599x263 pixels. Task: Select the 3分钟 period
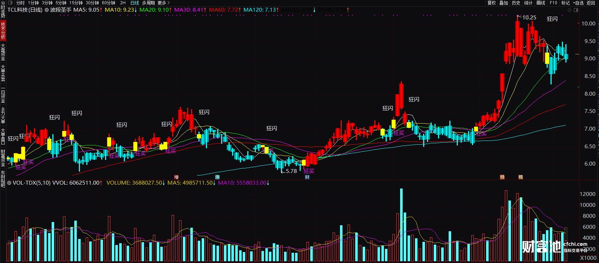(47, 3)
